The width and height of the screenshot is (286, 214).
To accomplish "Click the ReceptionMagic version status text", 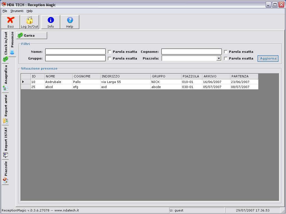I will point(40,210).
